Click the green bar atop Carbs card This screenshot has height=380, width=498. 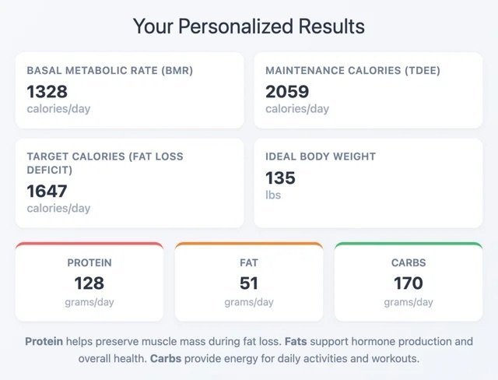click(x=409, y=244)
